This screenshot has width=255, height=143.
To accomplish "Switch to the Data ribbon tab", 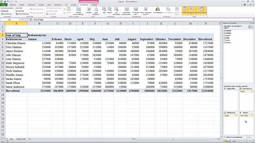I will 49,5.
